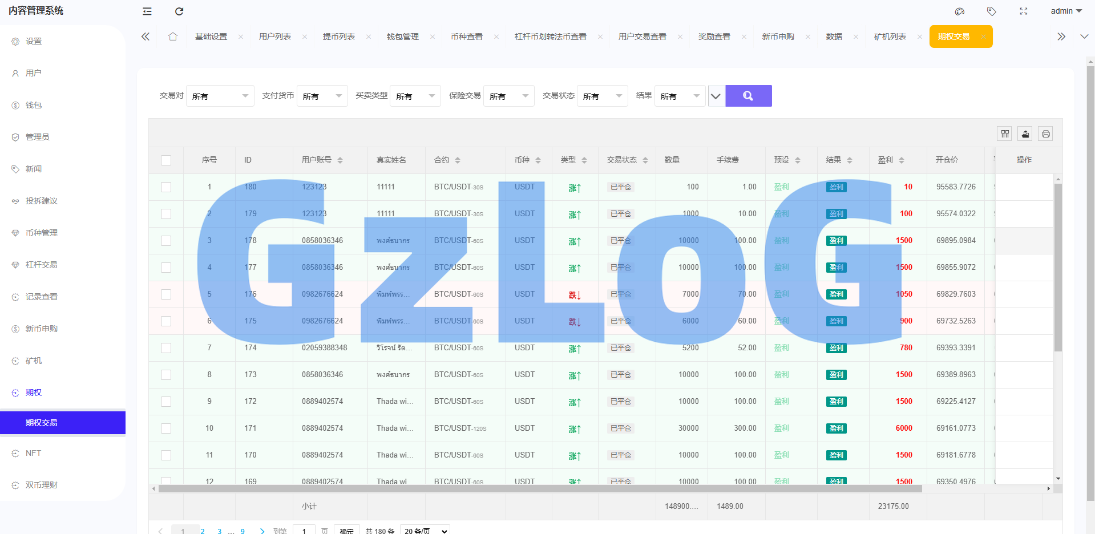Image resolution: width=1095 pixels, height=534 pixels.
Task: Toggle fullscreen mode icon
Action: pos(1024,11)
